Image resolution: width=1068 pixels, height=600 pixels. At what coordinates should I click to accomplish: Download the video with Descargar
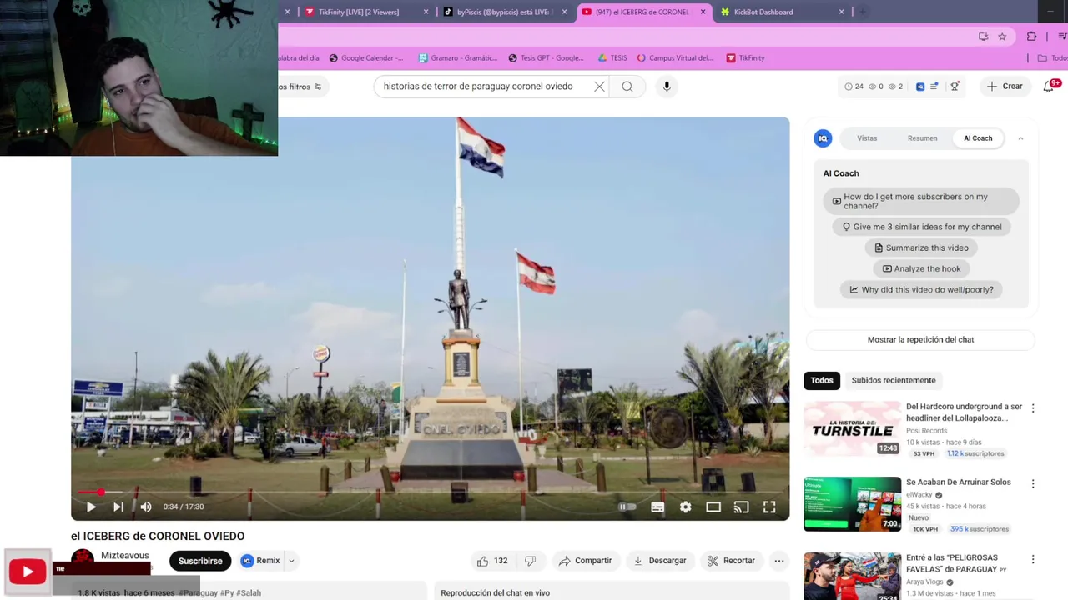(x=659, y=561)
